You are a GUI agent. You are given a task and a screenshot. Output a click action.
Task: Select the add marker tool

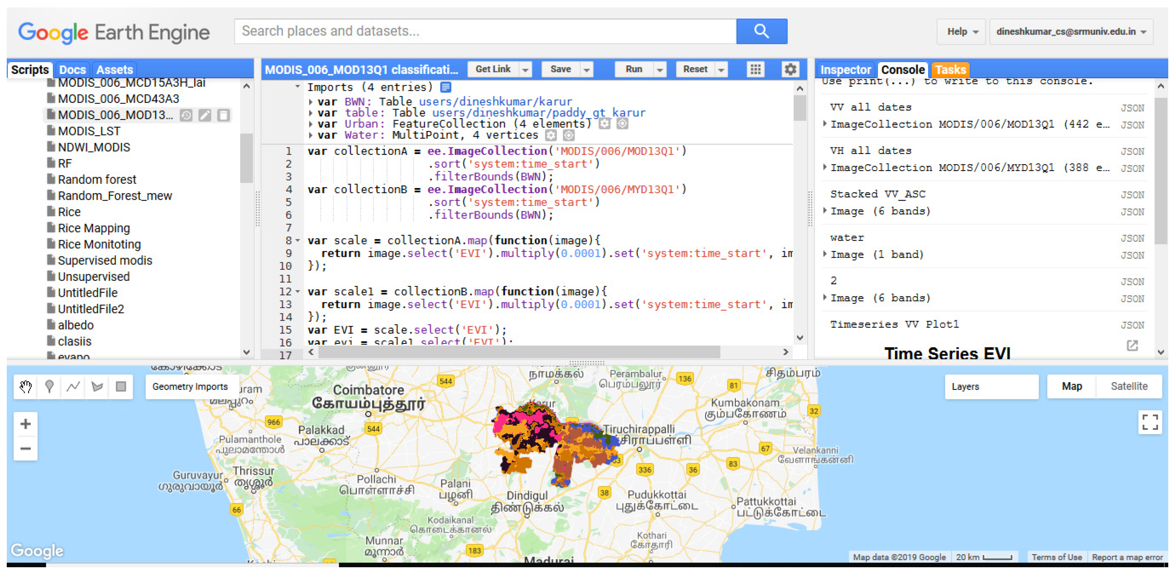point(49,387)
